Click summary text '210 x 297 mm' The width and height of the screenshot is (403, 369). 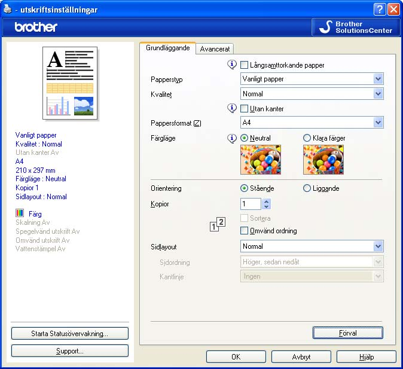click(x=35, y=170)
